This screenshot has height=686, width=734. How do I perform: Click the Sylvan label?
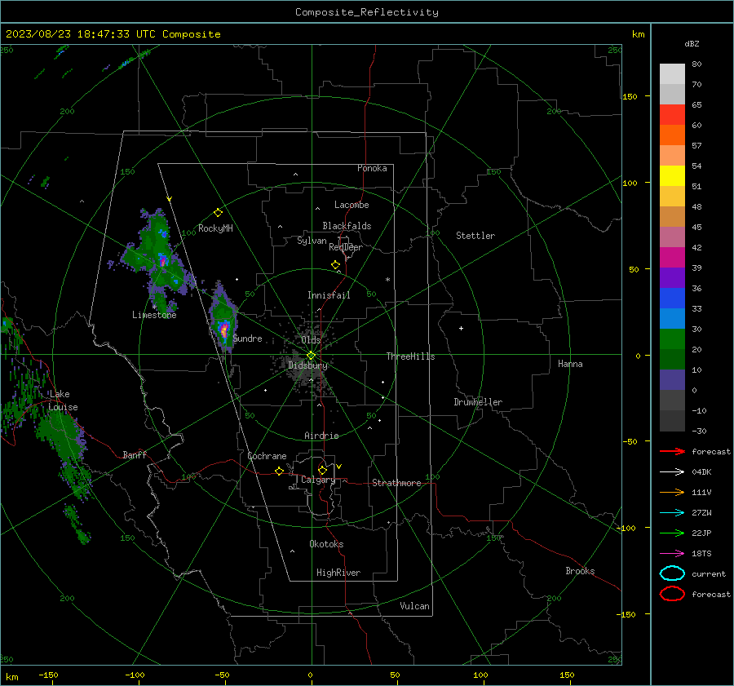click(x=312, y=241)
